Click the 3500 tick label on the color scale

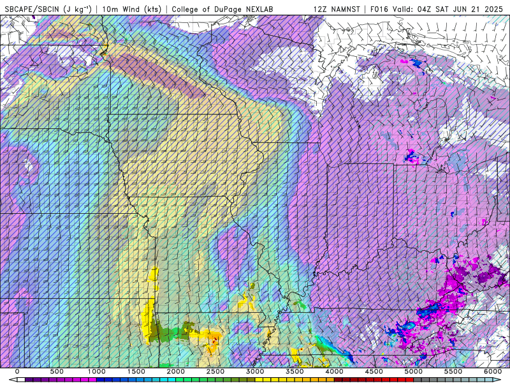(295, 372)
